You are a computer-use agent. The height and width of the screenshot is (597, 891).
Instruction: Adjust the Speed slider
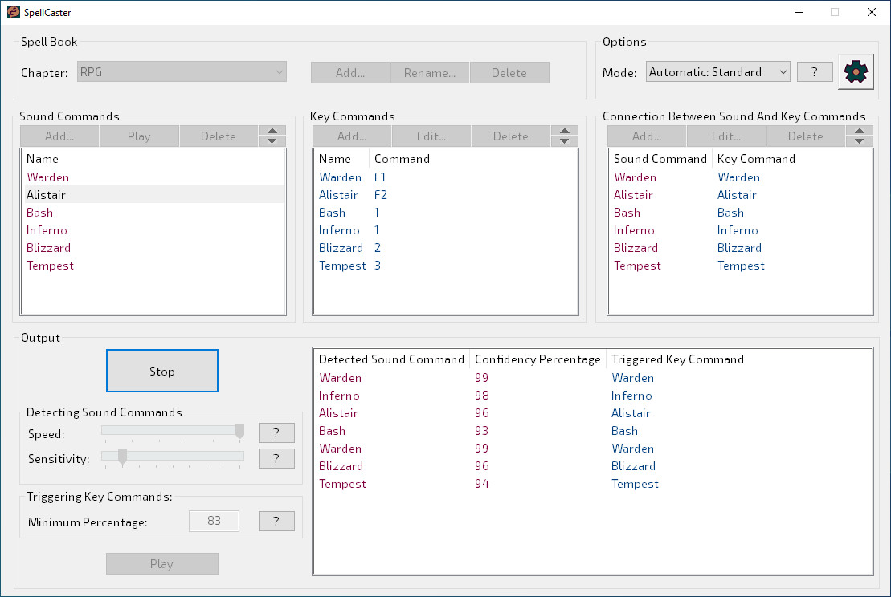[x=239, y=432]
